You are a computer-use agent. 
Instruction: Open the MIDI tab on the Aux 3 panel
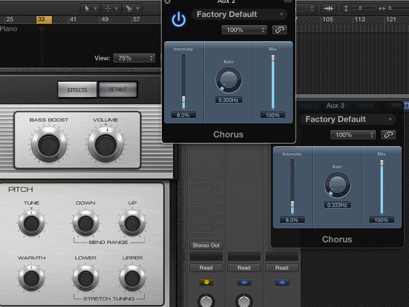pos(365,106)
